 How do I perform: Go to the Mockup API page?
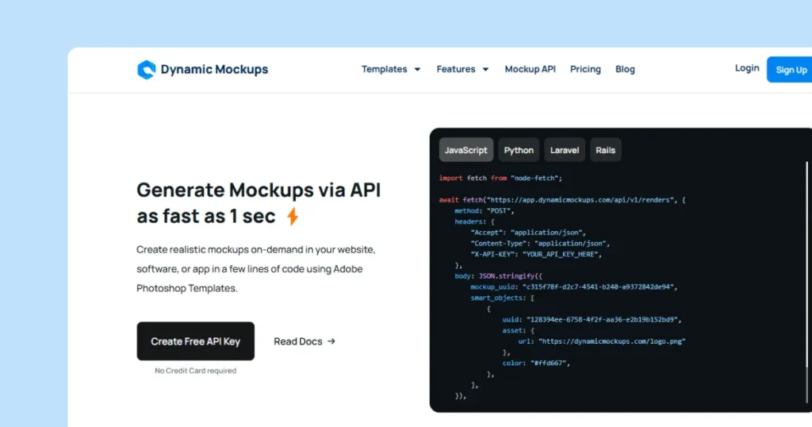(530, 69)
